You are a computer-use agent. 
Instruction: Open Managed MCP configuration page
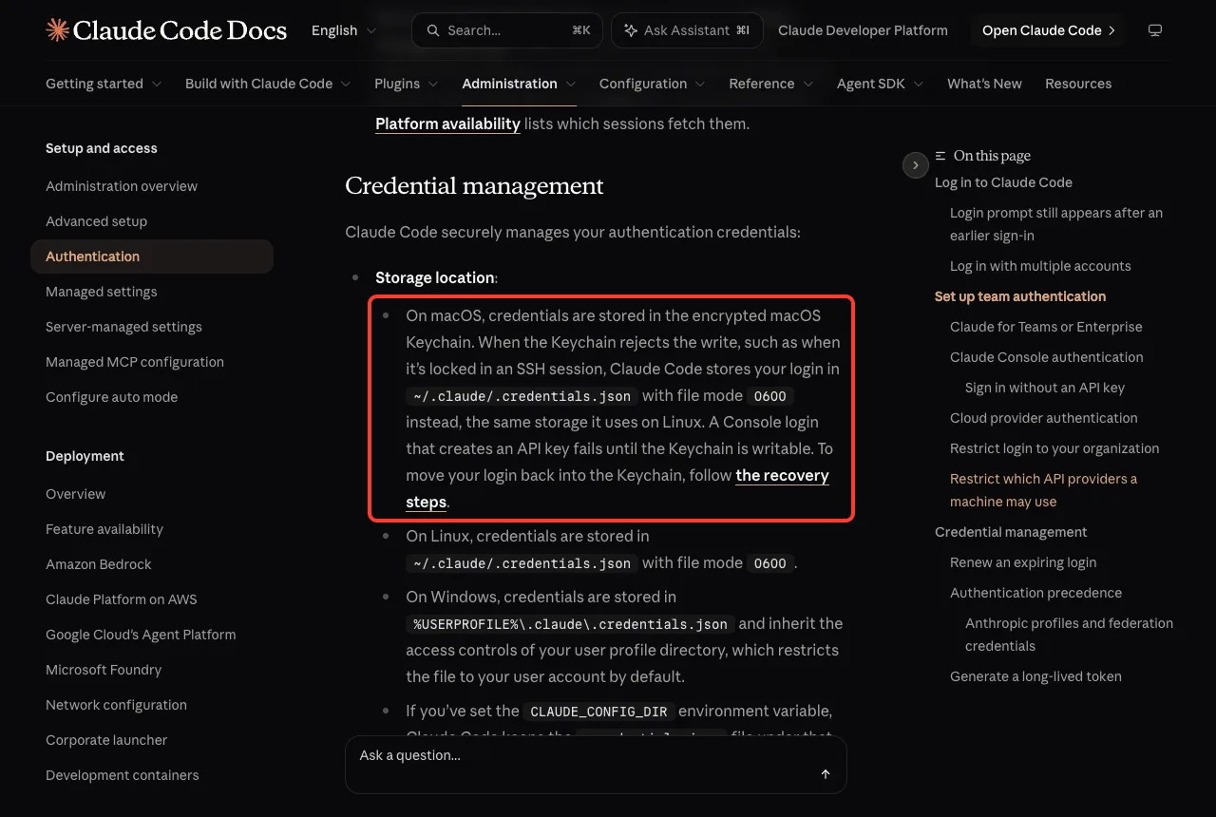[x=135, y=362]
